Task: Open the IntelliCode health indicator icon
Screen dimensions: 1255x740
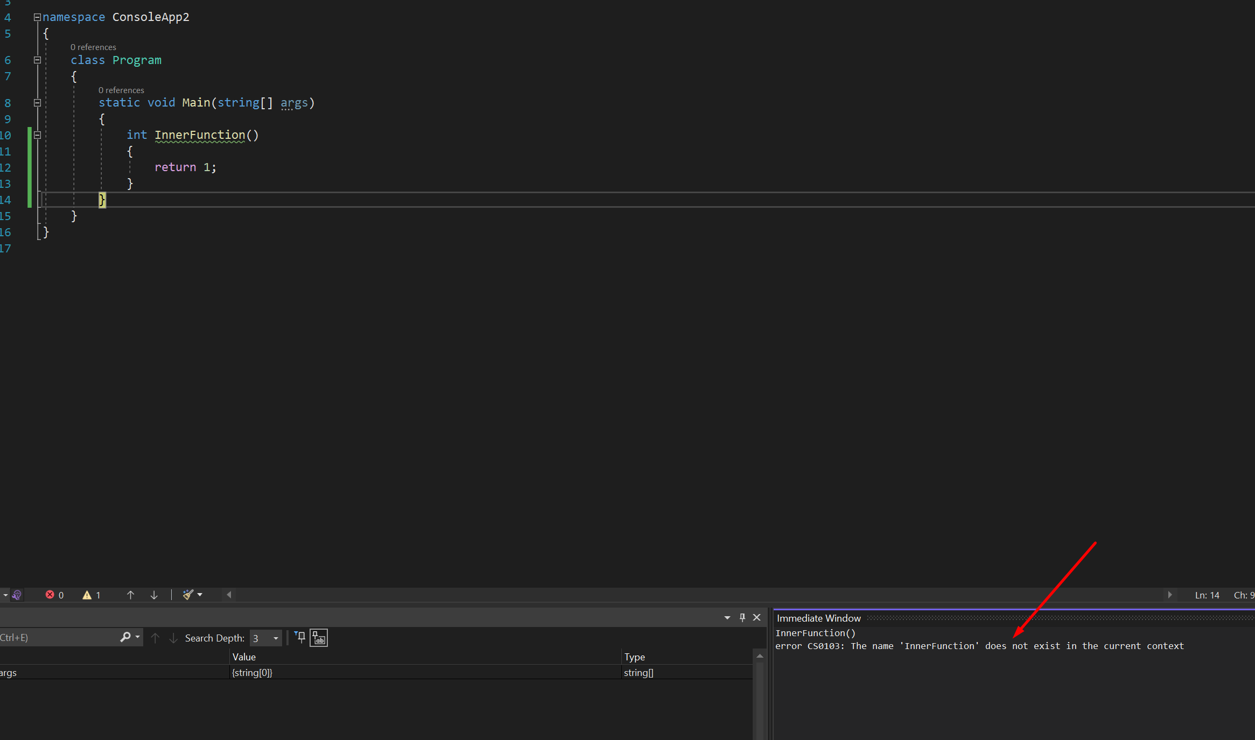Action: [17, 595]
